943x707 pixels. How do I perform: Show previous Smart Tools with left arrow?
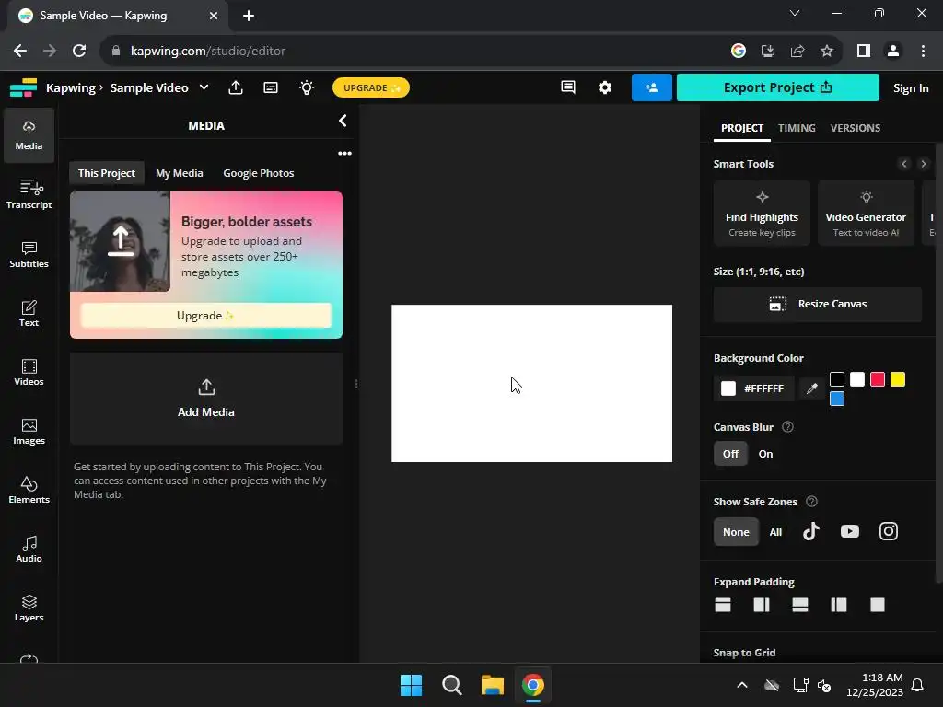pos(904,164)
